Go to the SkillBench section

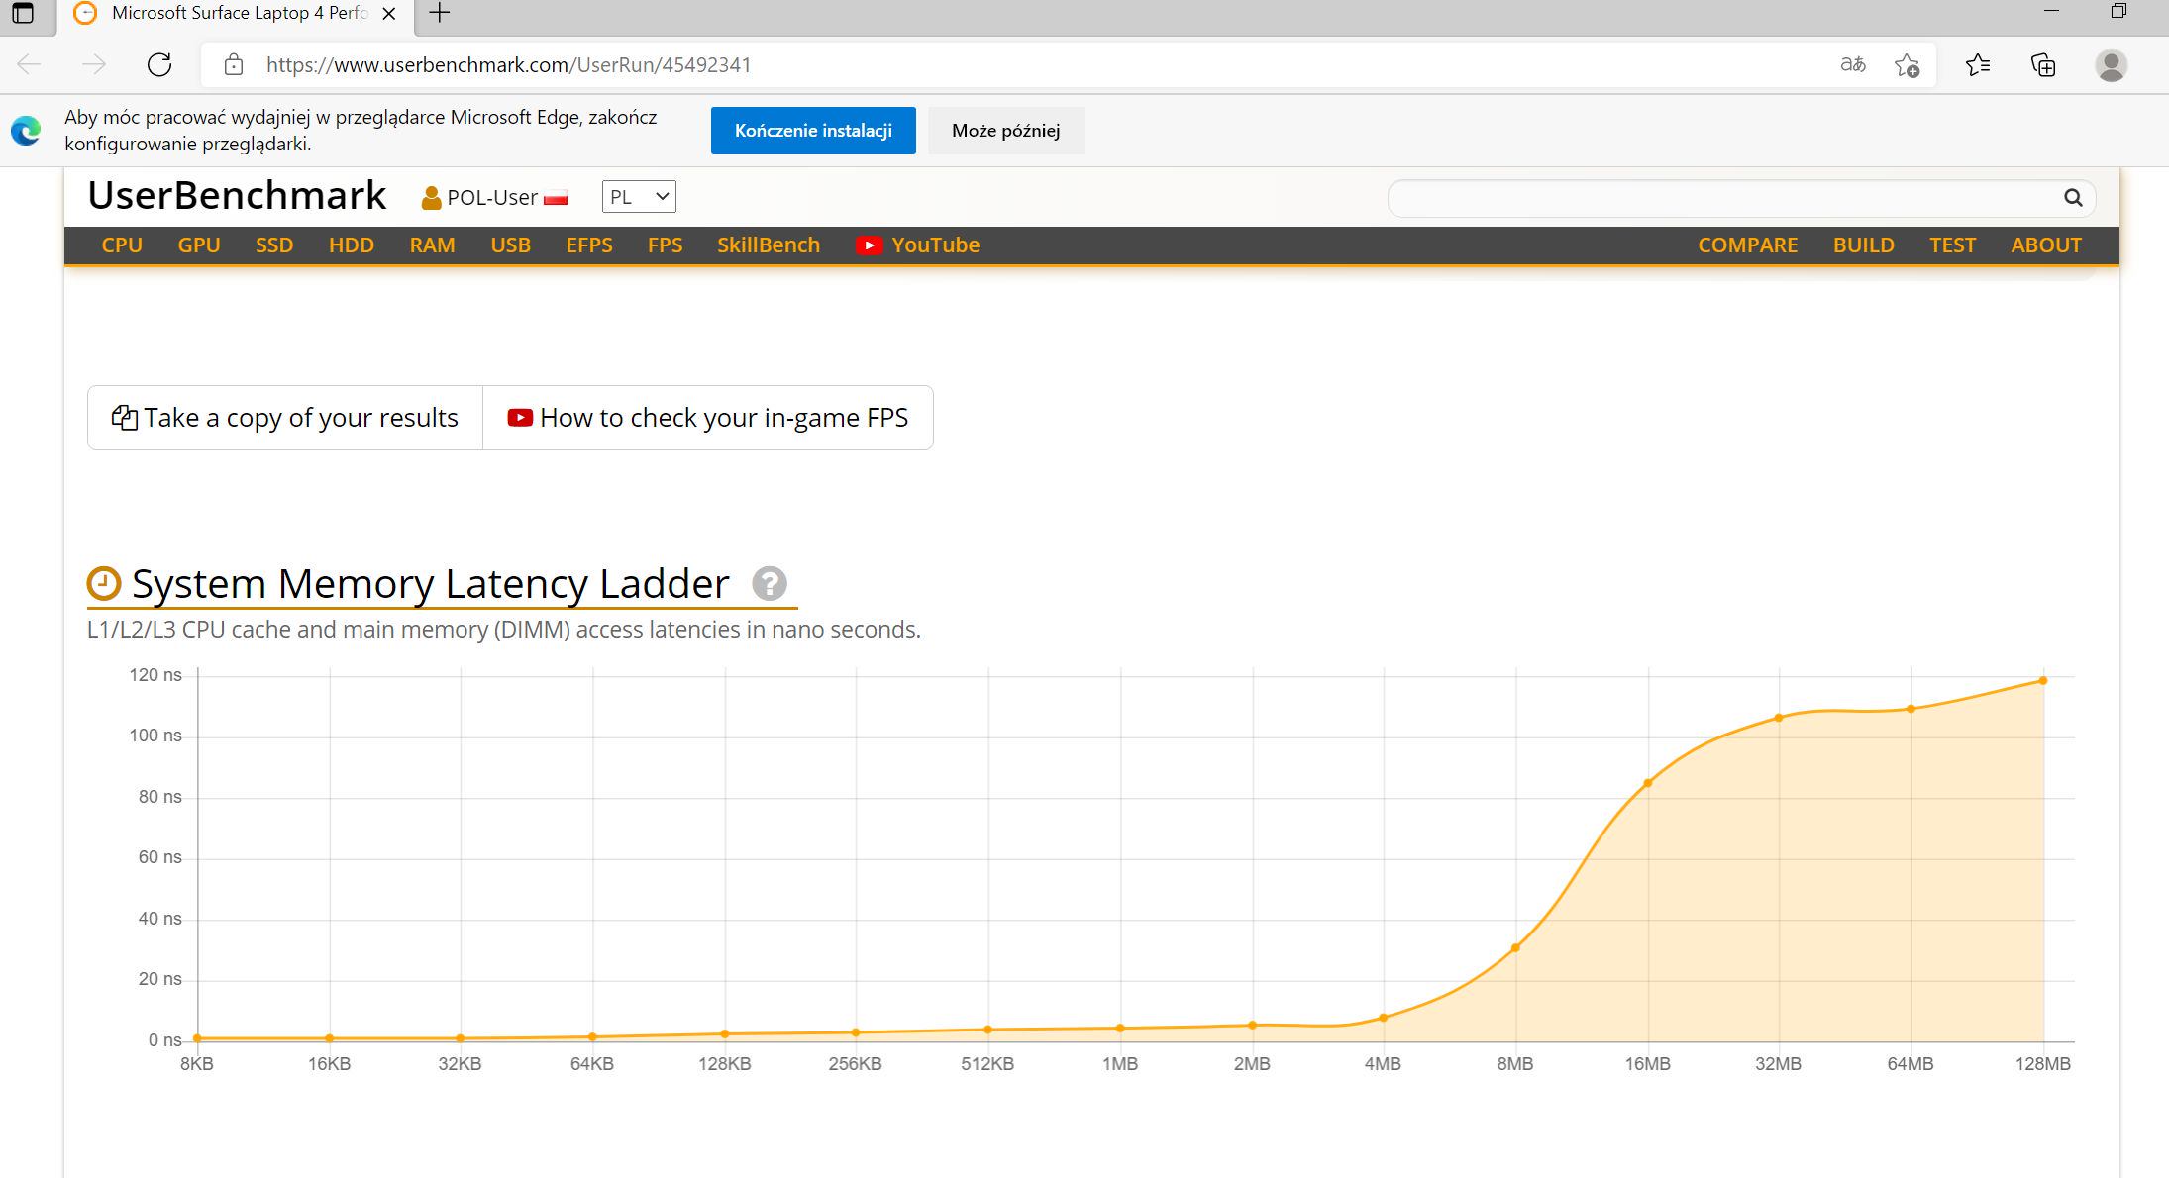coord(768,245)
